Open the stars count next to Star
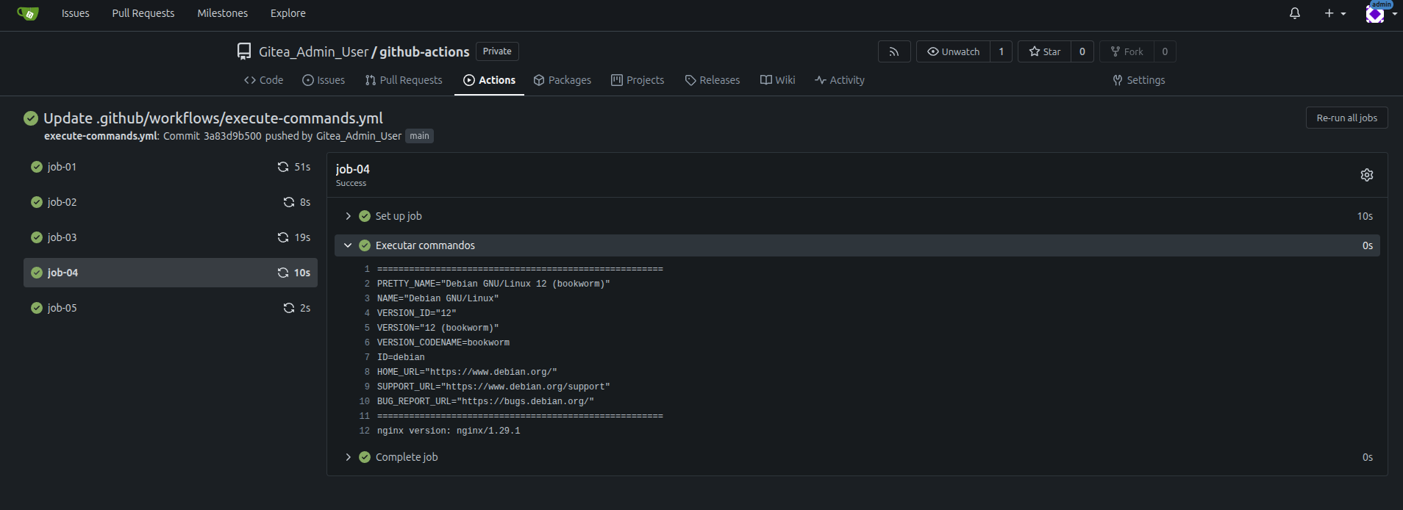 tap(1082, 51)
